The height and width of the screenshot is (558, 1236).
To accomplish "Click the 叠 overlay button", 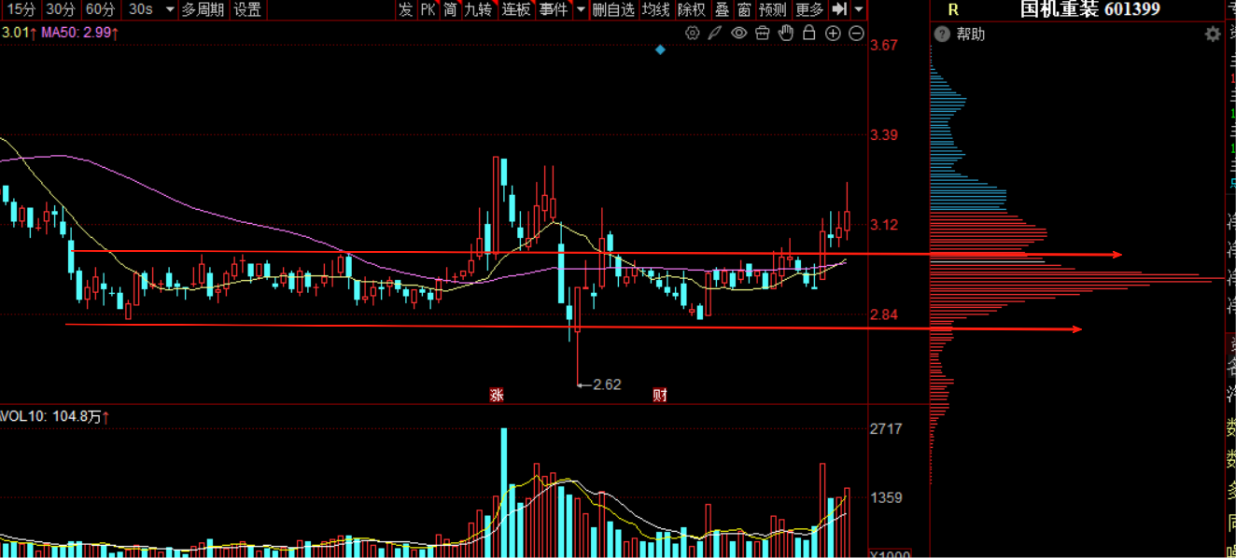I will 722,9.
